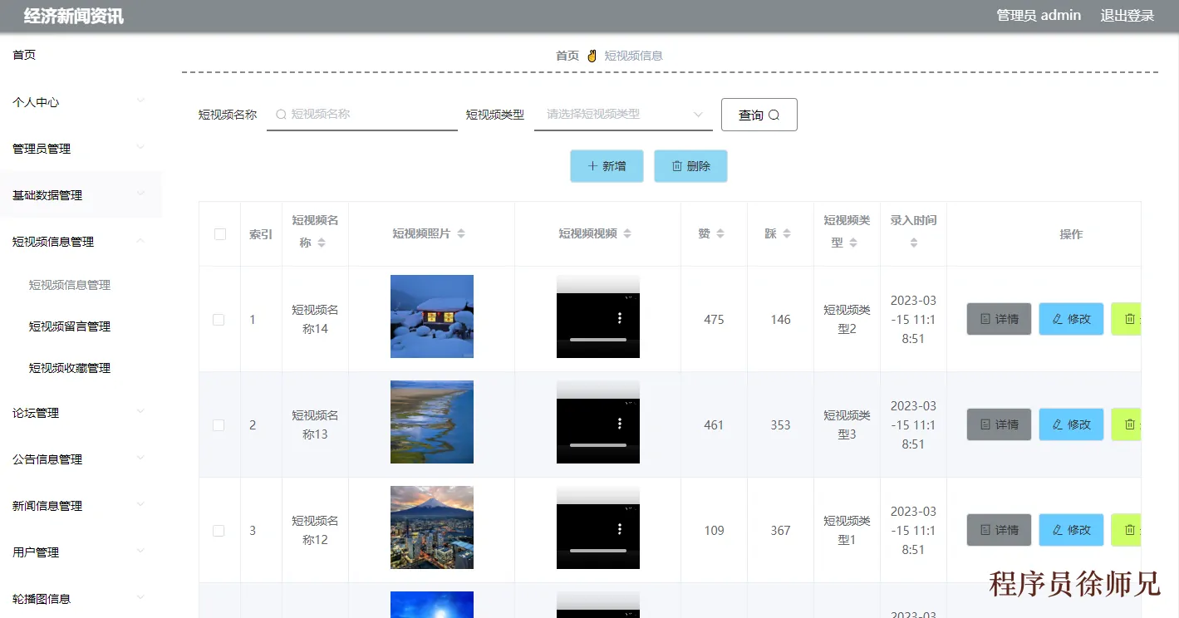Screen dimensions: 1179x618
Task: Sort by 短视频名称 column sort arrows
Action: 322,243
